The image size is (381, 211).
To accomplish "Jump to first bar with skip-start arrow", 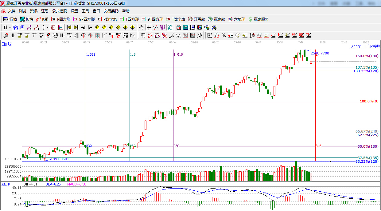I will 69,27.
